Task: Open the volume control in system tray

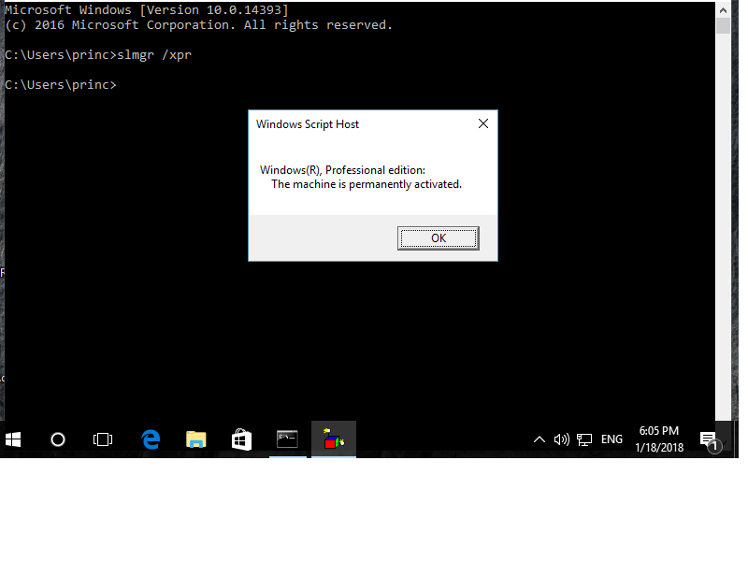Action: (x=562, y=439)
